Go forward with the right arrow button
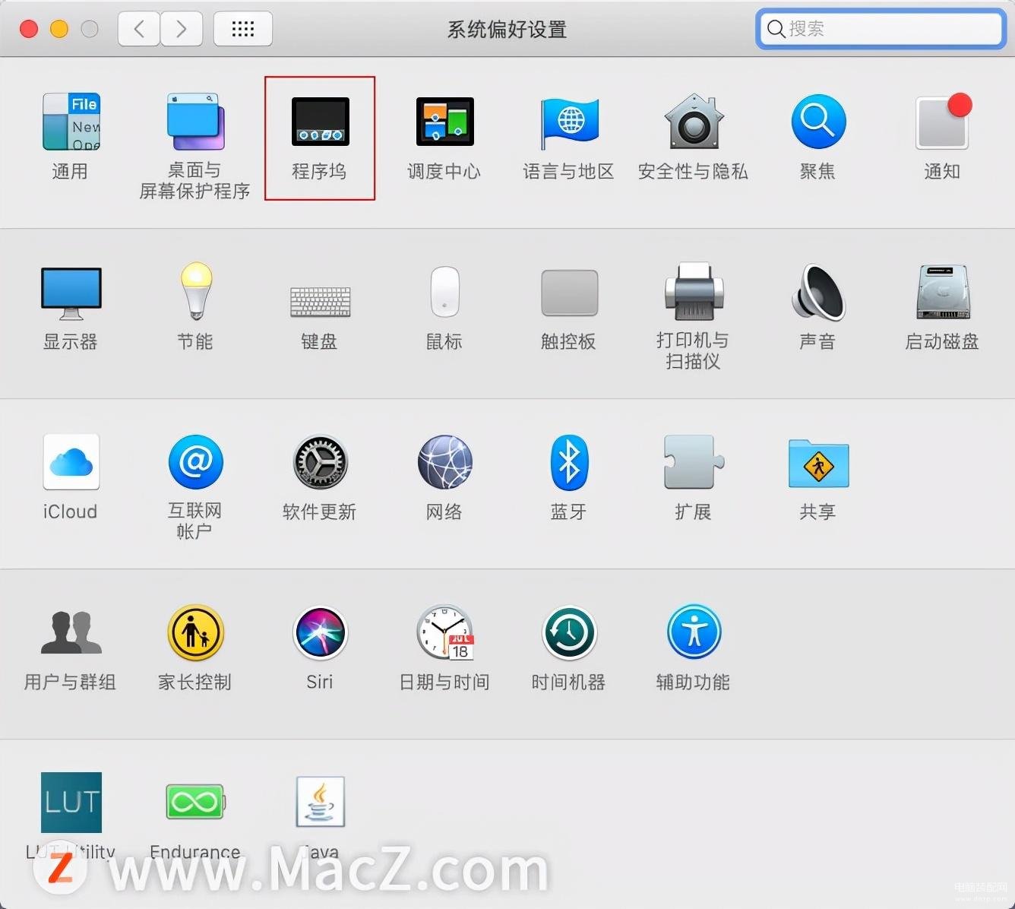Screen dimensions: 1015x909 click(181, 29)
